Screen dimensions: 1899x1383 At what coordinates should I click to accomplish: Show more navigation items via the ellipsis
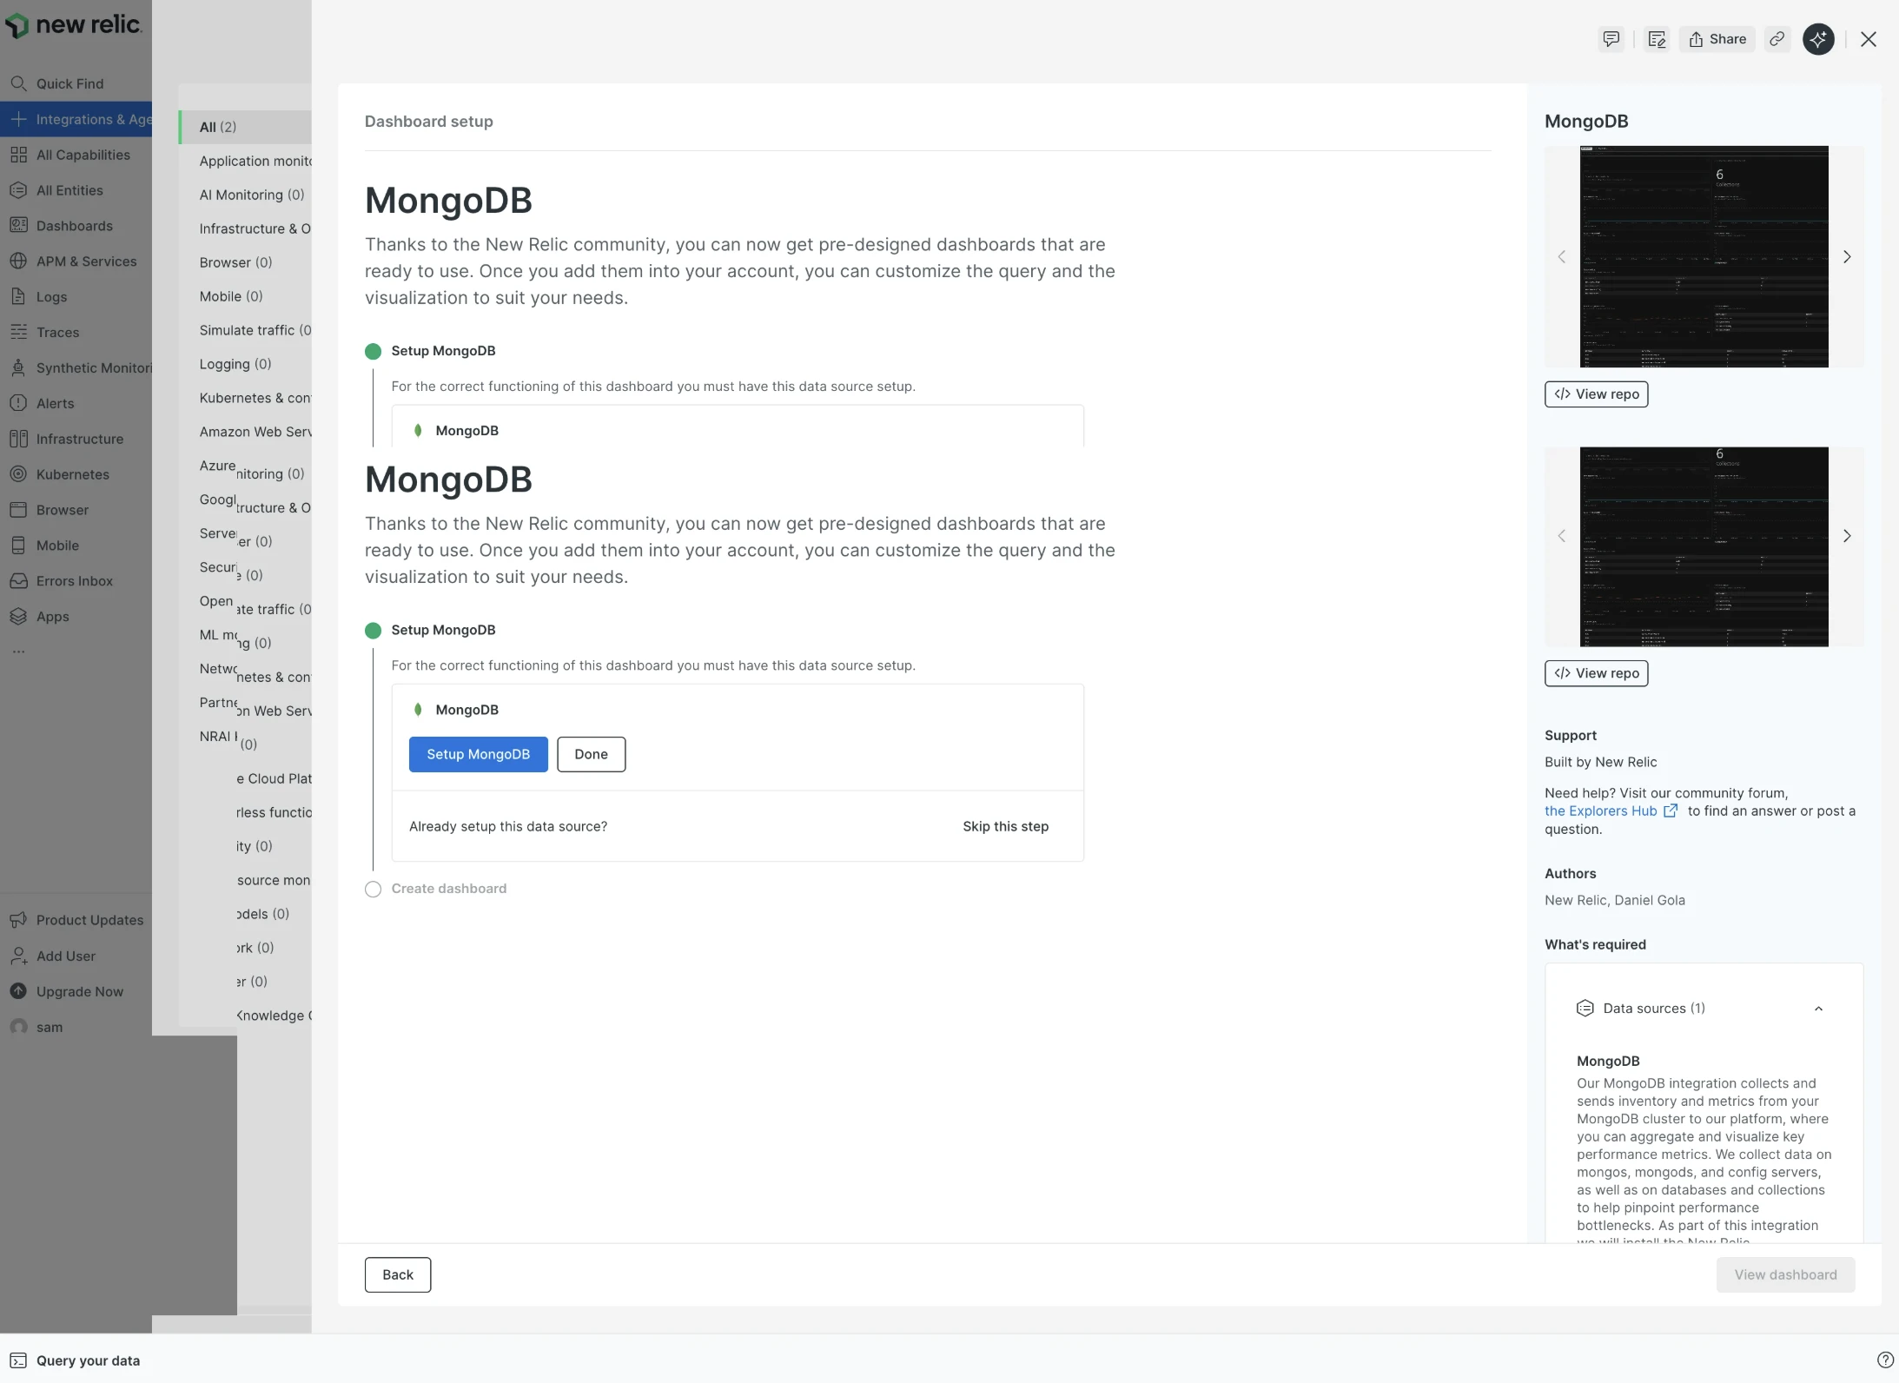(x=18, y=652)
